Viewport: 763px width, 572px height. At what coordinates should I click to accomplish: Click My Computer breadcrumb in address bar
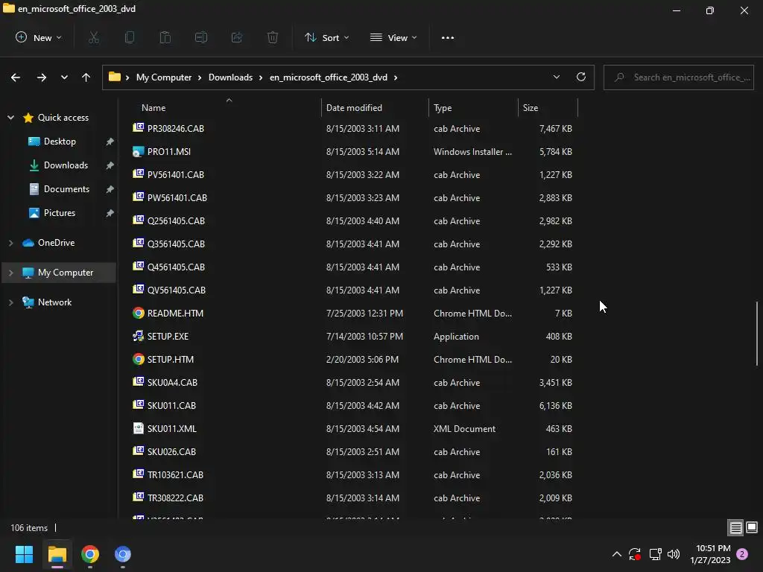tap(163, 77)
